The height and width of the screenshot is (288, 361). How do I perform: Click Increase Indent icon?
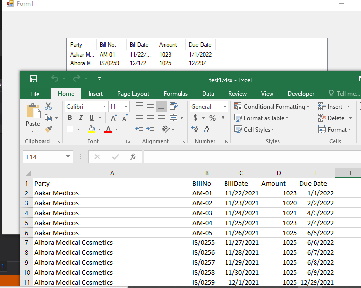150,129
